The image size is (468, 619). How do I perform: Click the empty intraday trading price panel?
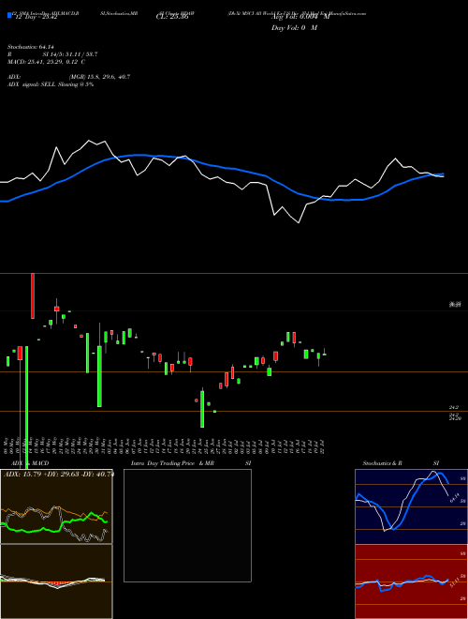click(x=187, y=525)
